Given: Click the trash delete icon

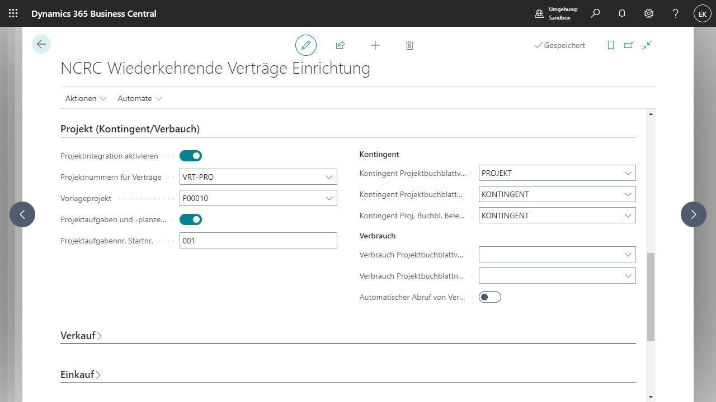Looking at the screenshot, I should coord(409,45).
